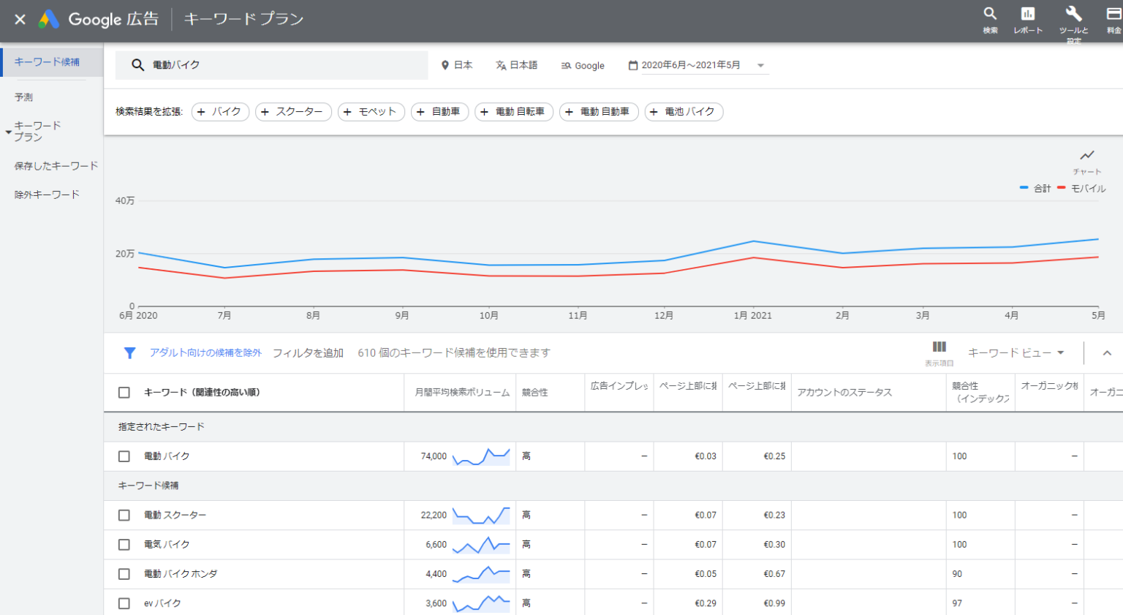
Task: Click the 日本 location pin filter
Action: point(457,65)
